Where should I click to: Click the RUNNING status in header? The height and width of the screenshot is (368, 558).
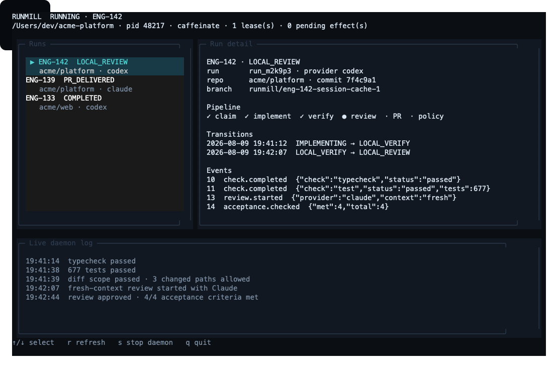pyautogui.click(x=65, y=17)
